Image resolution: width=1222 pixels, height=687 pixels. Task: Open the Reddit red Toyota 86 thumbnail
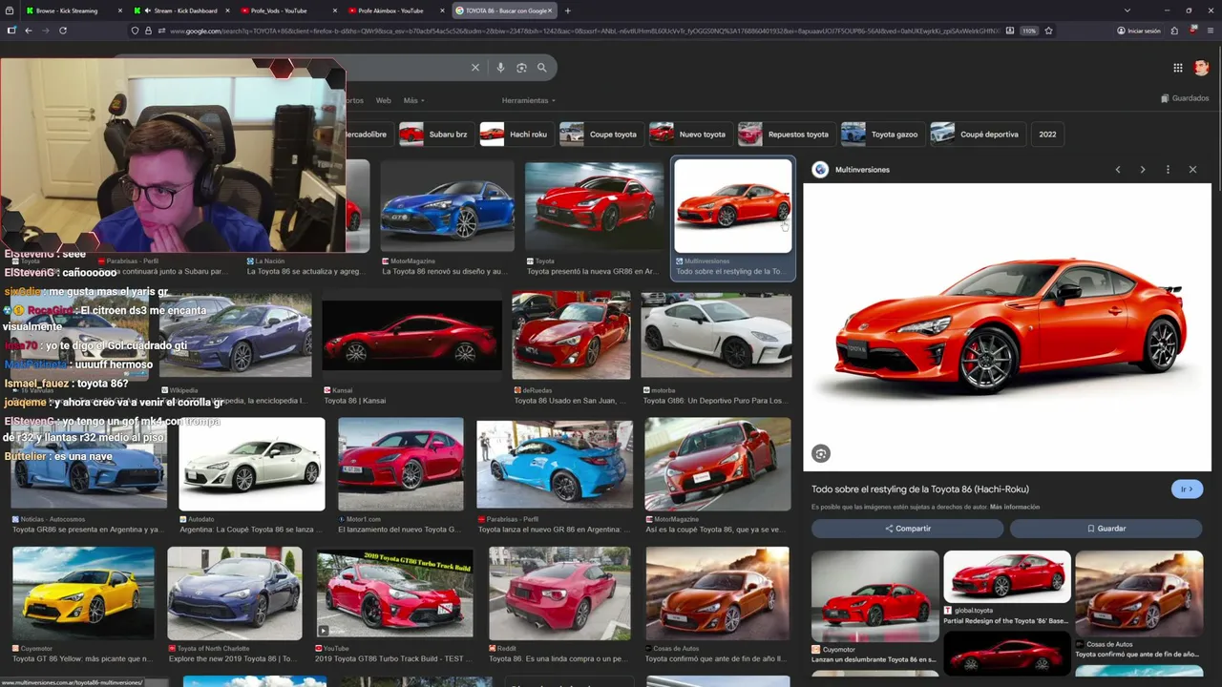coord(559,593)
